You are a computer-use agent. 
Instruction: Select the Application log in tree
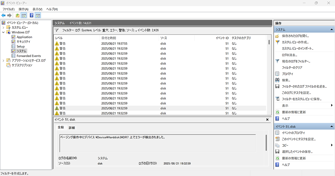point(24,37)
